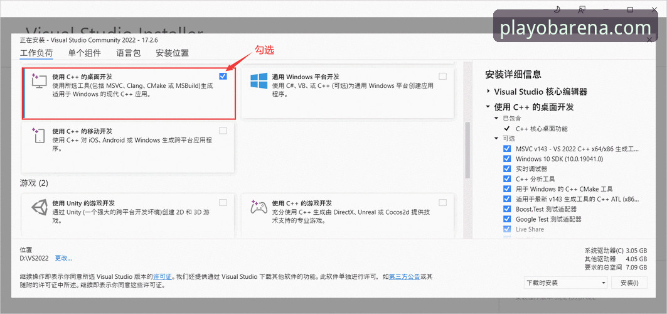Click the 通用 Windows 平台开发 card title

coord(306,77)
